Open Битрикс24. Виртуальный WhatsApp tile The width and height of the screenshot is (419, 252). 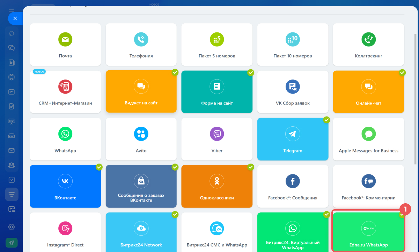pos(293,232)
